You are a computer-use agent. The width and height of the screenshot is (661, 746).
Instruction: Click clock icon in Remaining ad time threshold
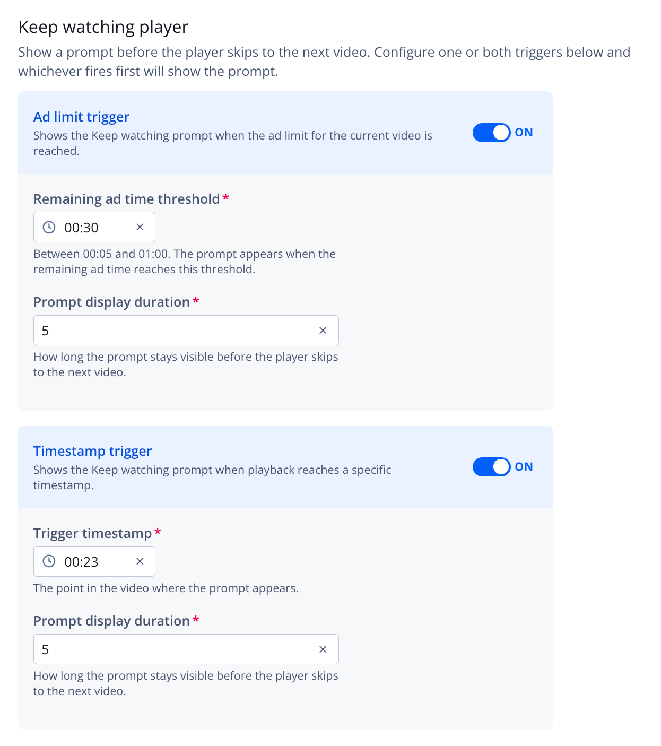pos(49,228)
